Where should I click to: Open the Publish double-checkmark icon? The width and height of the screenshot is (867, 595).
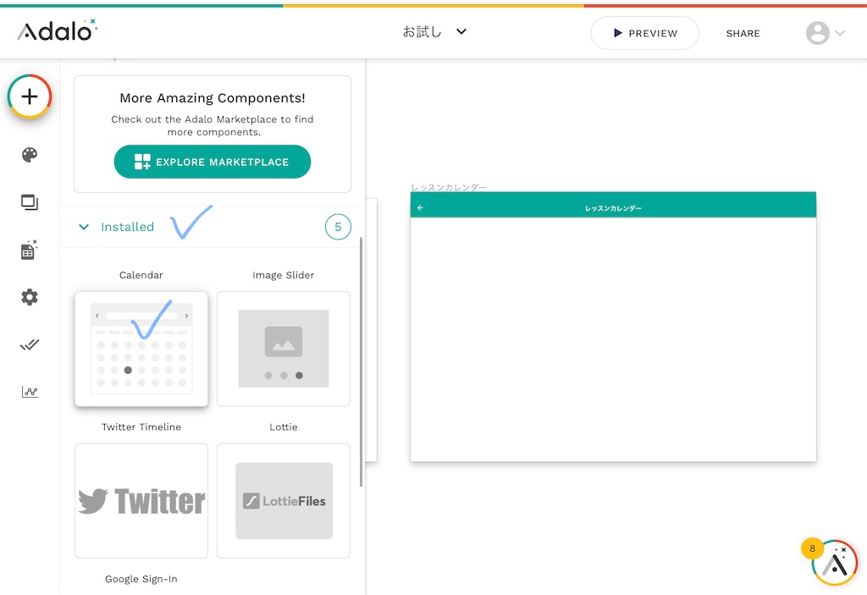pos(30,345)
